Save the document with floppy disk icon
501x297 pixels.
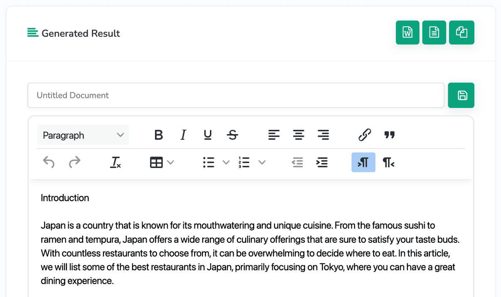pos(462,95)
